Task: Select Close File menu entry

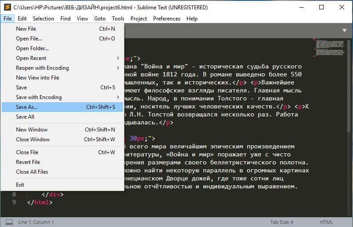Action: click(x=62, y=152)
